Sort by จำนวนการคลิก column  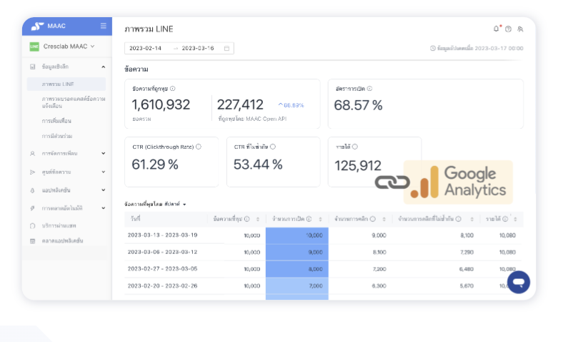coord(385,219)
